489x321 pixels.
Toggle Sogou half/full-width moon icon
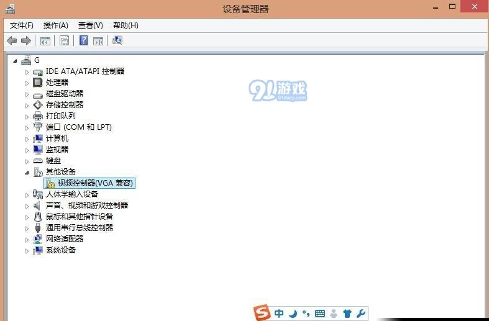293,313
